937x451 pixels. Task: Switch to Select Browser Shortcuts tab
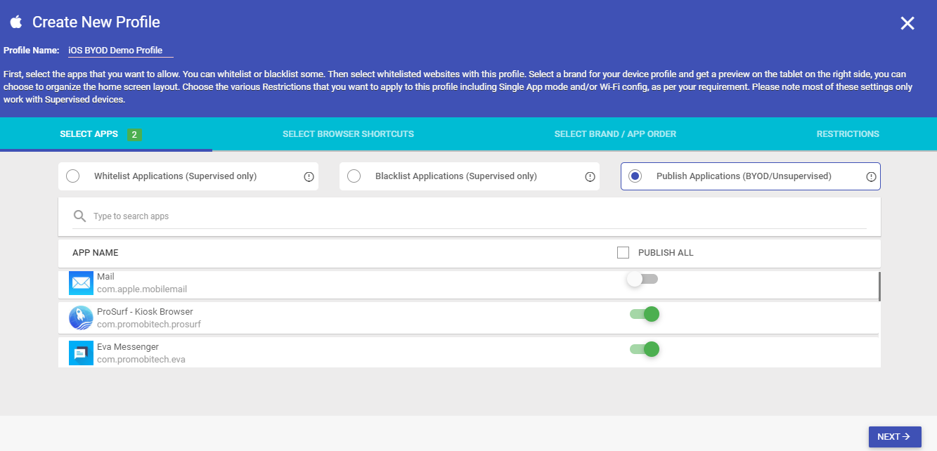(x=348, y=134)
